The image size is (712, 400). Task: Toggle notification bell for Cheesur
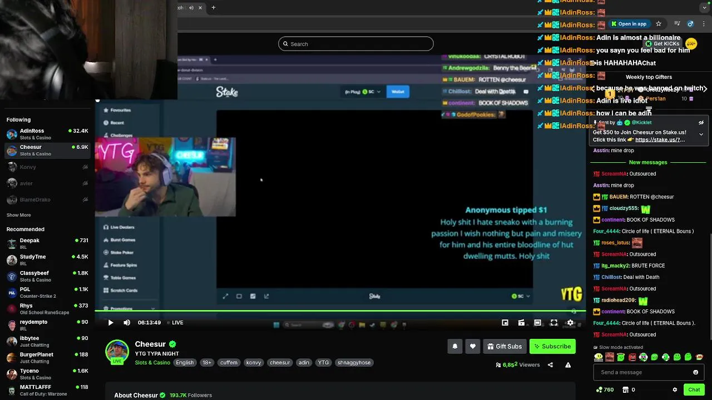click(454, 346)
